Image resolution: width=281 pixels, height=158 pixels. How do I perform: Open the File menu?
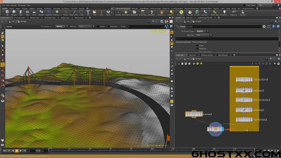tap(3, 6)
